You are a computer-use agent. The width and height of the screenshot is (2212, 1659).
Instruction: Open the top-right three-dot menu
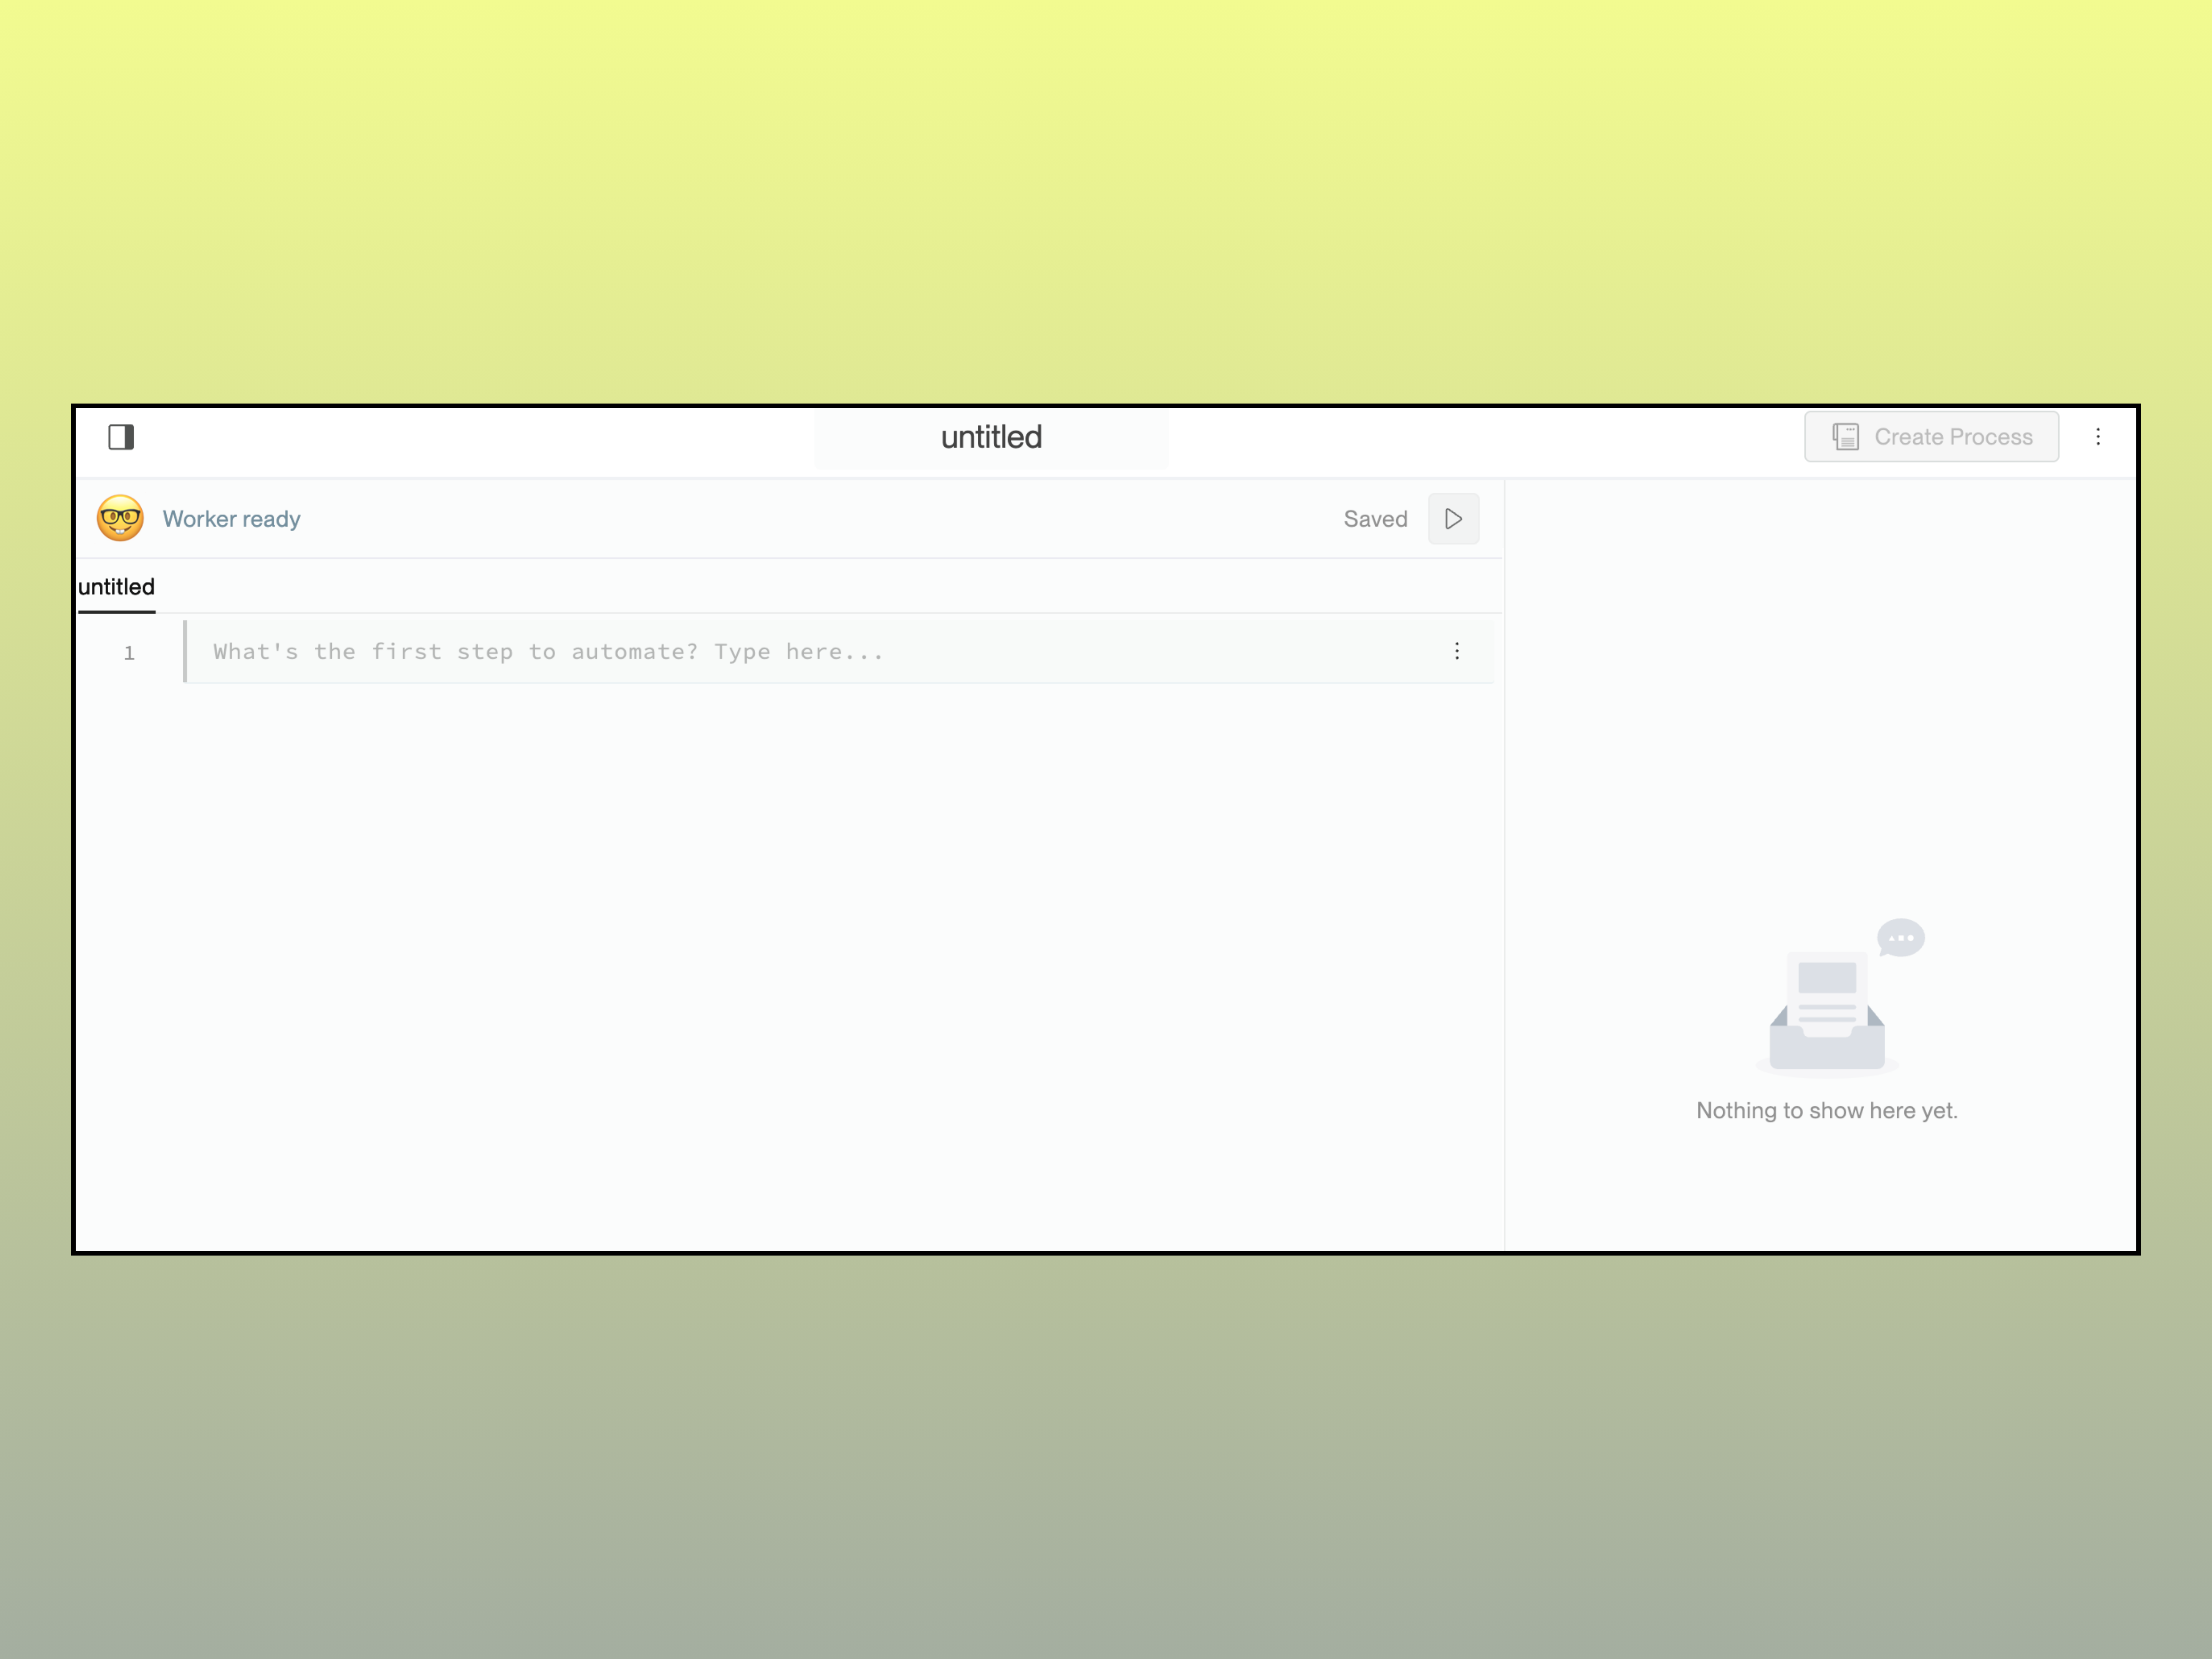pos(2097,437)
